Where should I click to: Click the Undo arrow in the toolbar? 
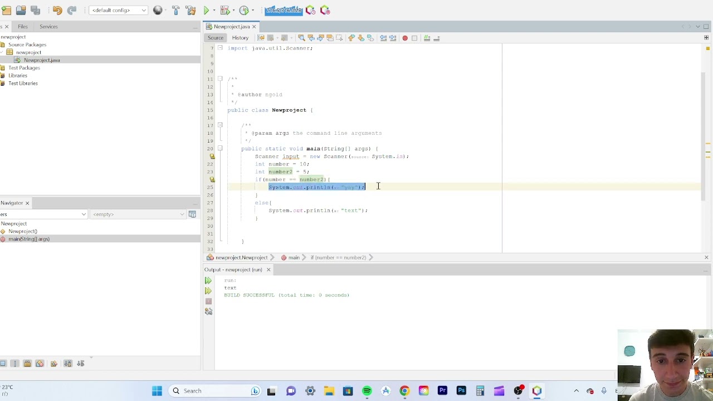(x=57, y=10)
